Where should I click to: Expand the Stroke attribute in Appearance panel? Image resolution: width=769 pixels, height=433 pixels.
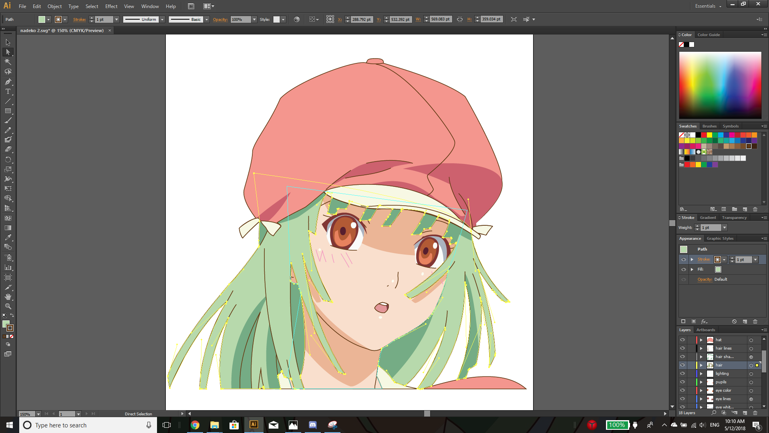[x=692, y=259]
